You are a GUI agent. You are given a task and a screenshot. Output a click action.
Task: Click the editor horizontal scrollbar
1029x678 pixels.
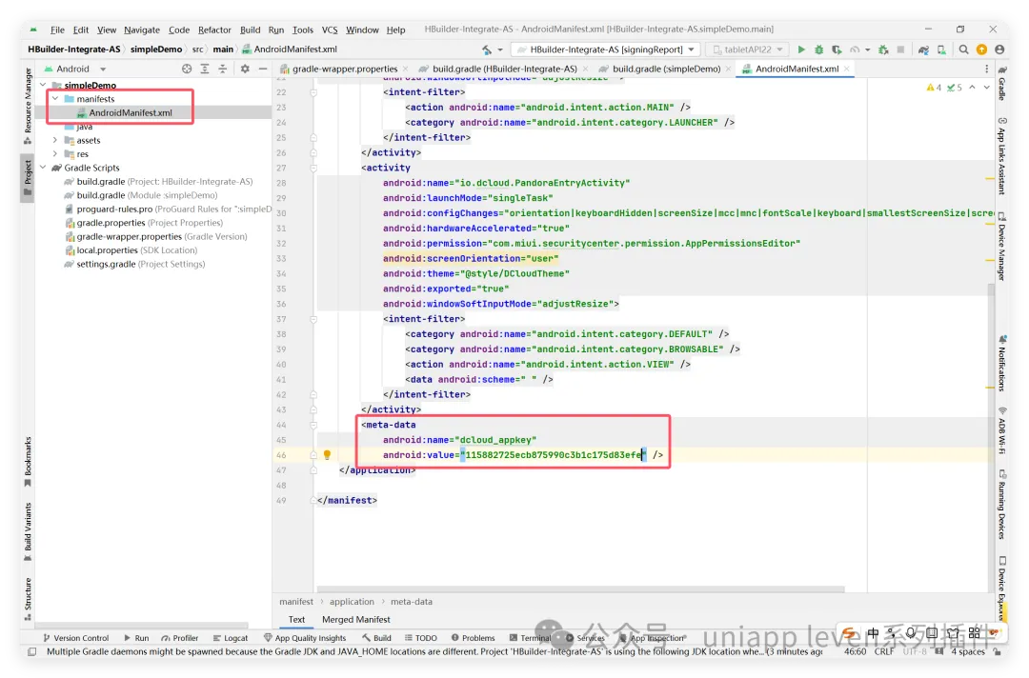tap(581, 588)
